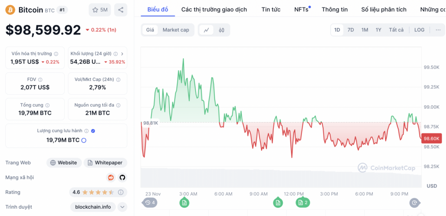Click the share icon next to watchlist

point(121,10)
